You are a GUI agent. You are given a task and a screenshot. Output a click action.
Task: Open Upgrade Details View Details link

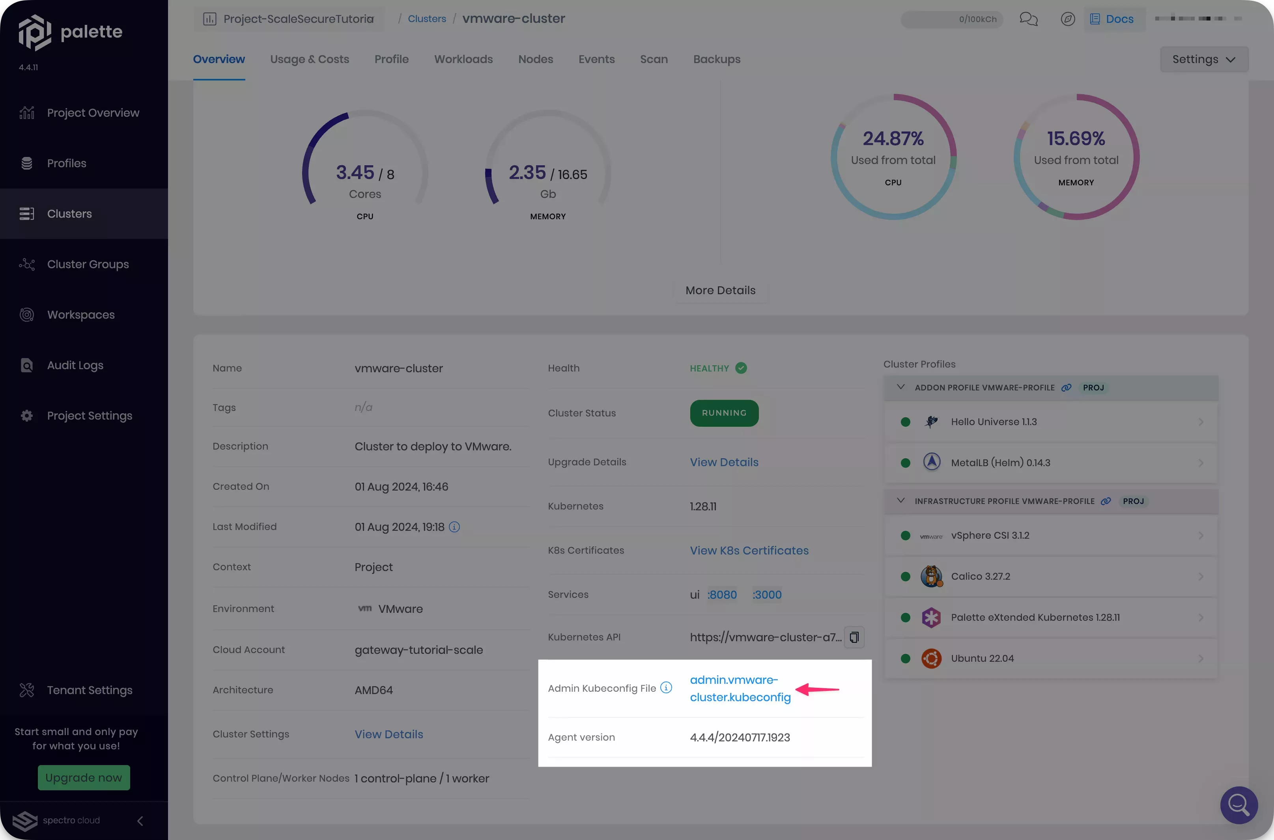coord(724,462)
